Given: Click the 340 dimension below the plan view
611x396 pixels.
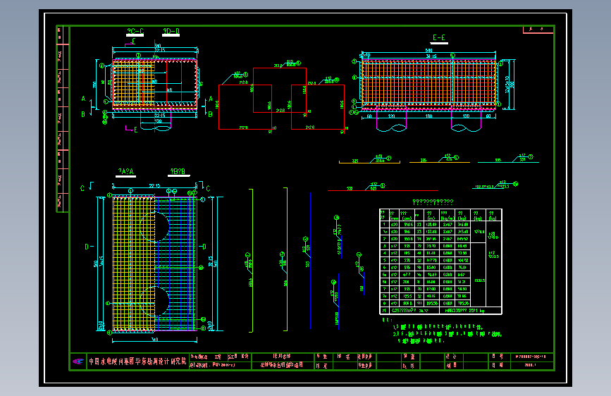Looking at the screenshot, I should (x=155, y=340).
